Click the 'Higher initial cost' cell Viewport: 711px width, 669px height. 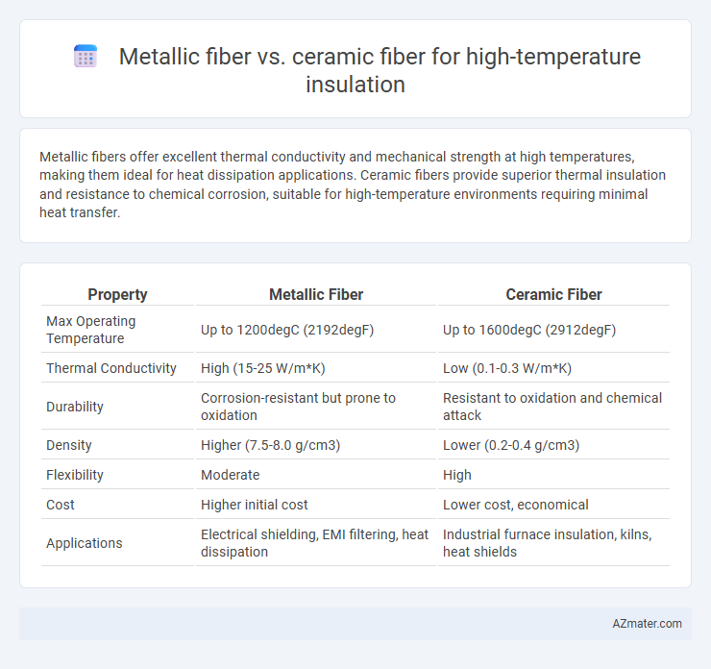coord(316,505)
